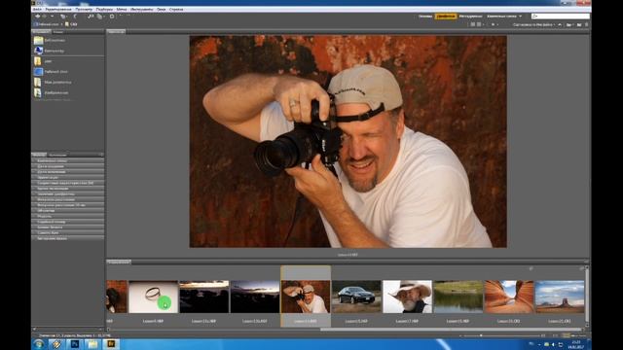Screen dimensions: 623x350
Task: Open navigation history dropdown arrow
Action: point(52,17)
